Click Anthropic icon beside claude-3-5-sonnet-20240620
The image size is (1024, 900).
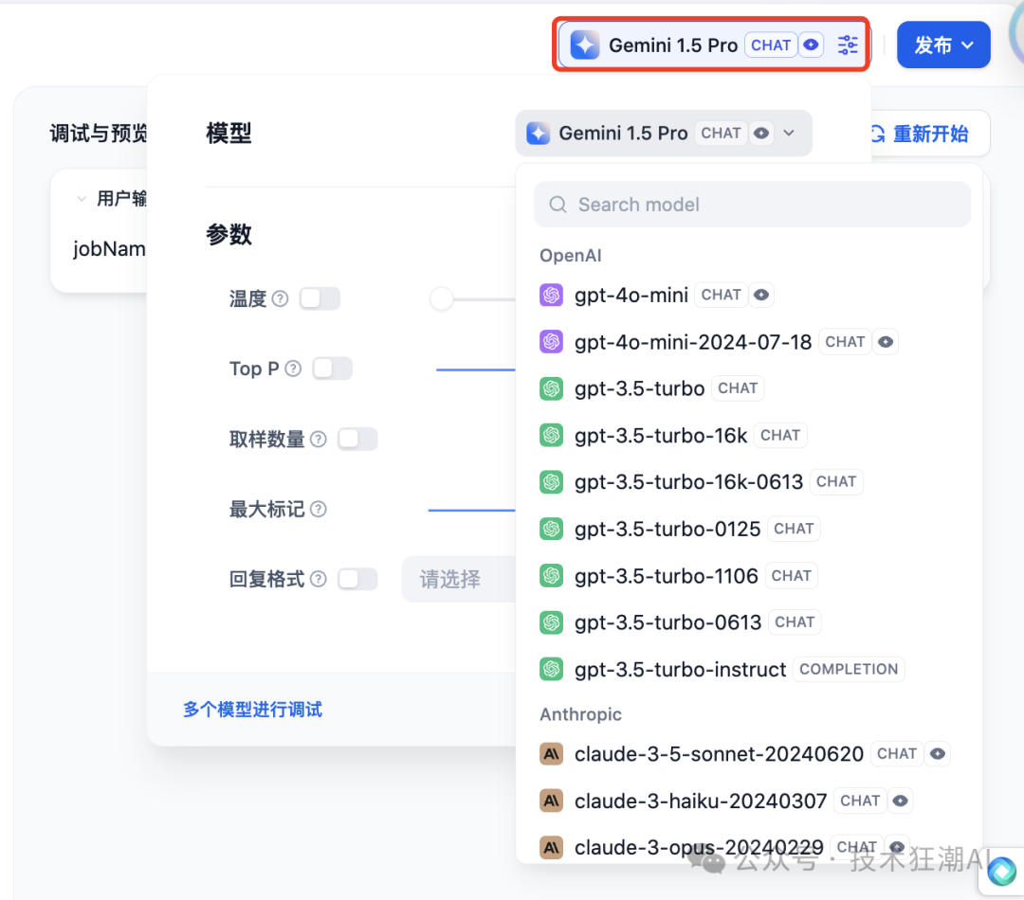(x=551, y=754)
